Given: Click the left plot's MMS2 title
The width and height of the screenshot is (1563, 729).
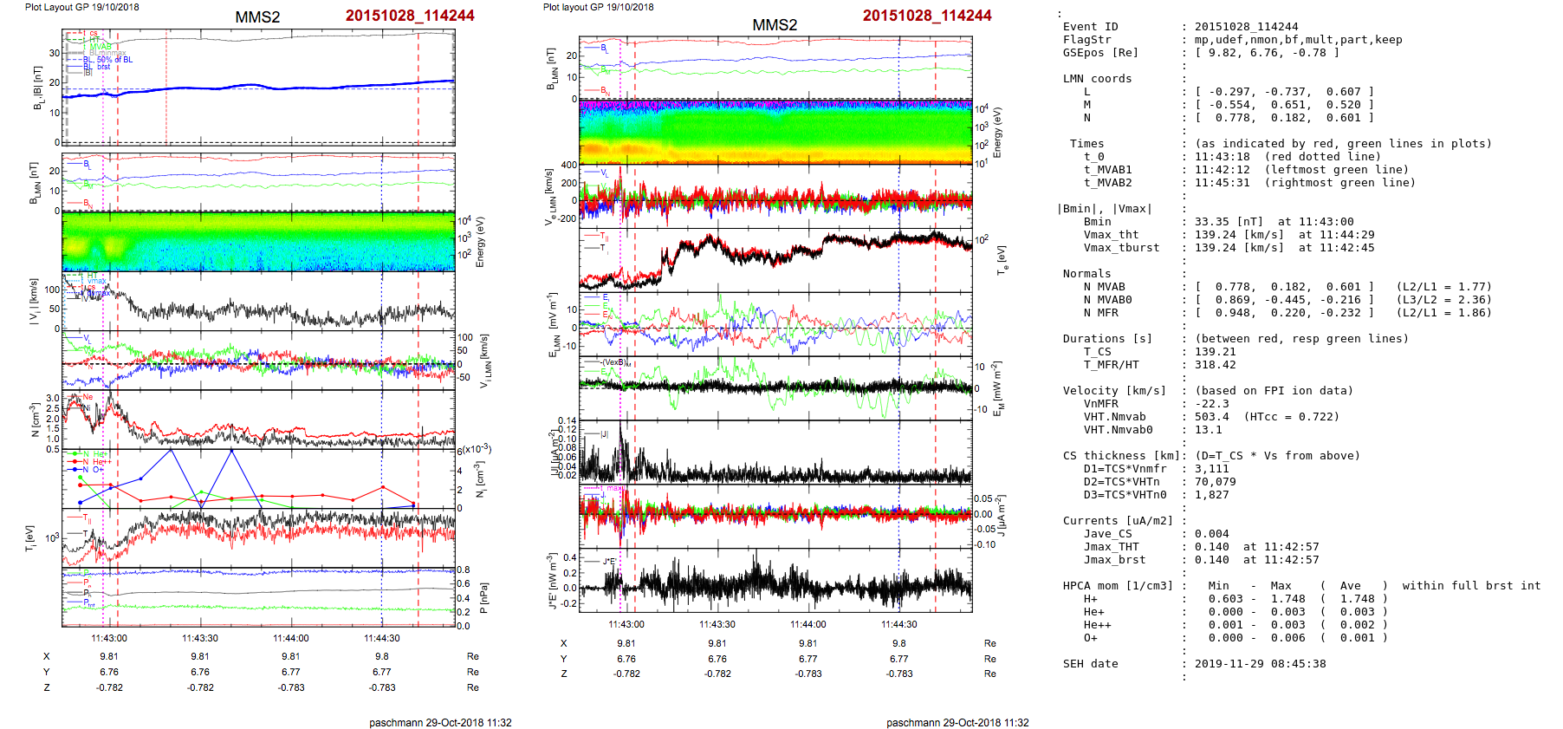Looking at the screenshot, I should point(257,17).
